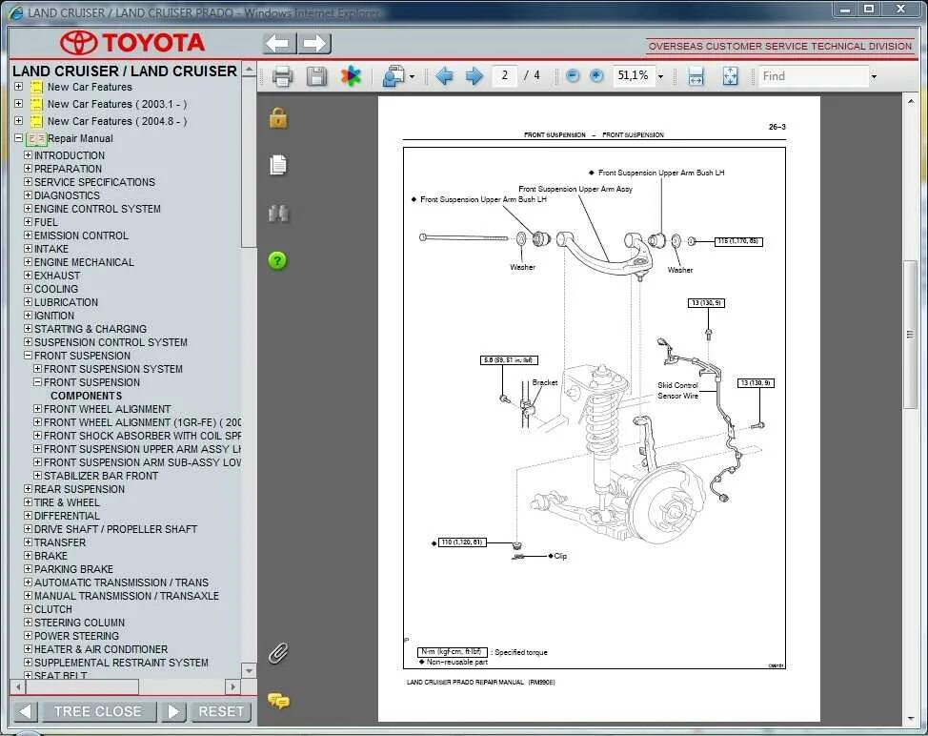Open the green help icon

pos(277,260)
